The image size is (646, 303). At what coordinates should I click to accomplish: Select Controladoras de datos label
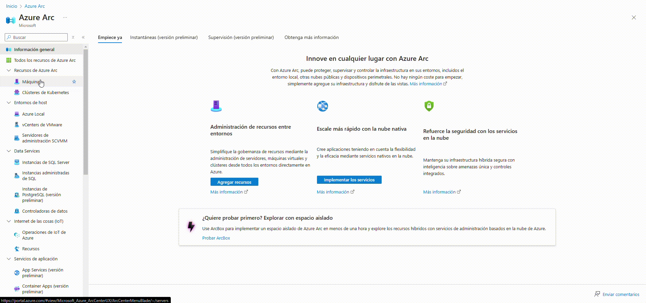click(x=45, y=211)
